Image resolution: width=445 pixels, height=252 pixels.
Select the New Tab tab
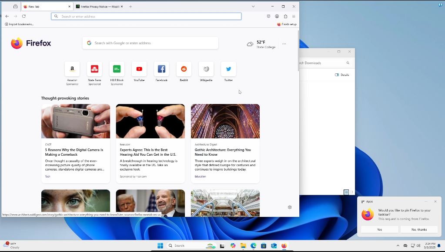tap(45, 7)
